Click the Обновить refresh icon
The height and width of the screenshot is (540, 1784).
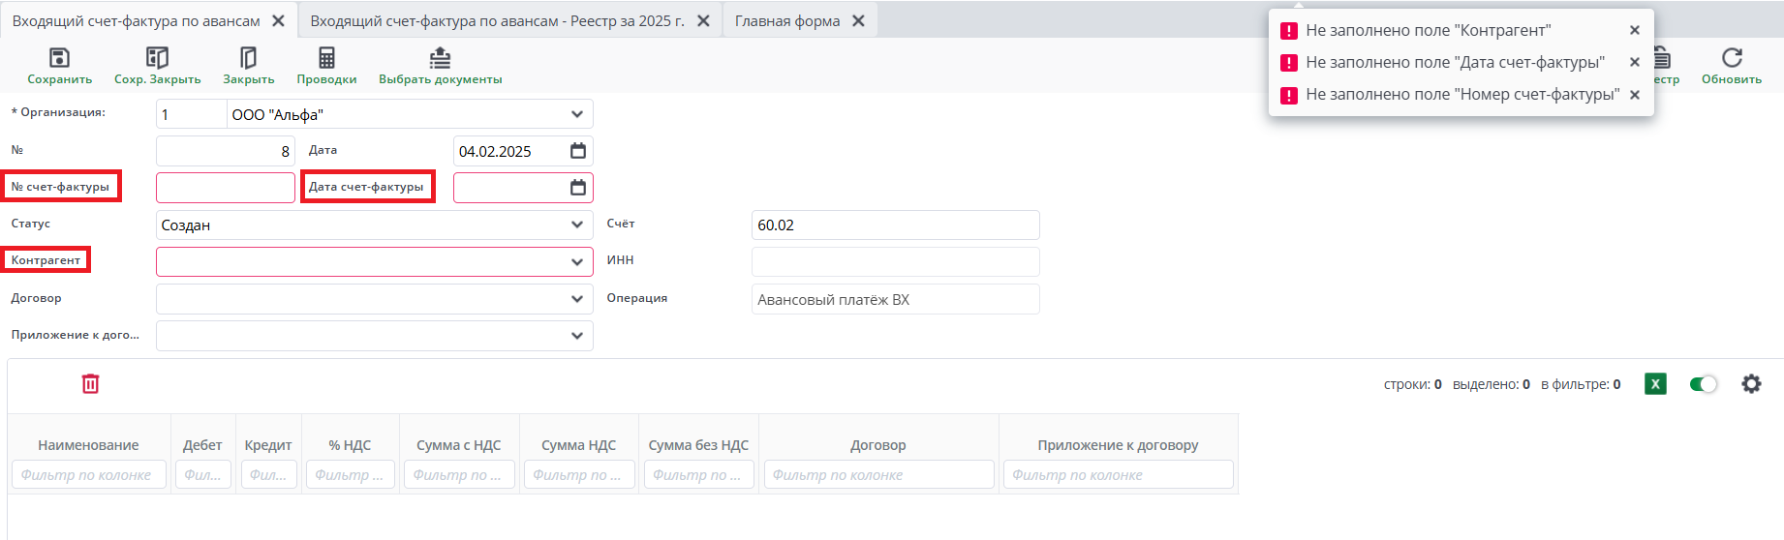tap(1732, 59)
